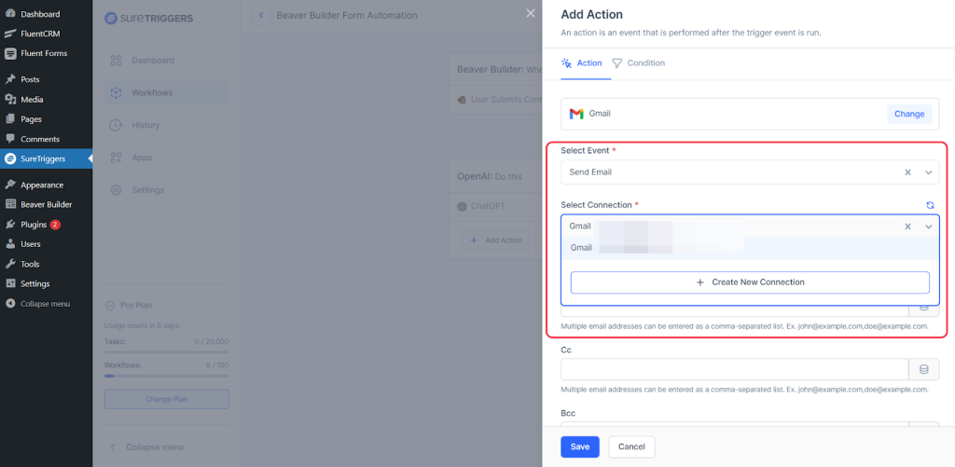Cancel the Add Action dialog
The image size is (955, 467).
click(x=631, y=446)
